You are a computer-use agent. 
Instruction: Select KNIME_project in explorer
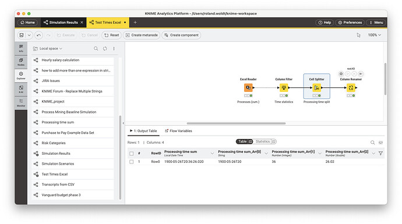point(73,101)
